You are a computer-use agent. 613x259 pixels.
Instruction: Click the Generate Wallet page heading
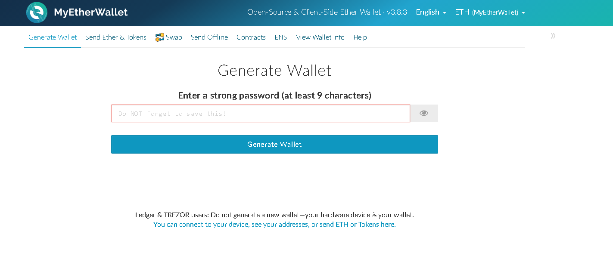point(274,71)
